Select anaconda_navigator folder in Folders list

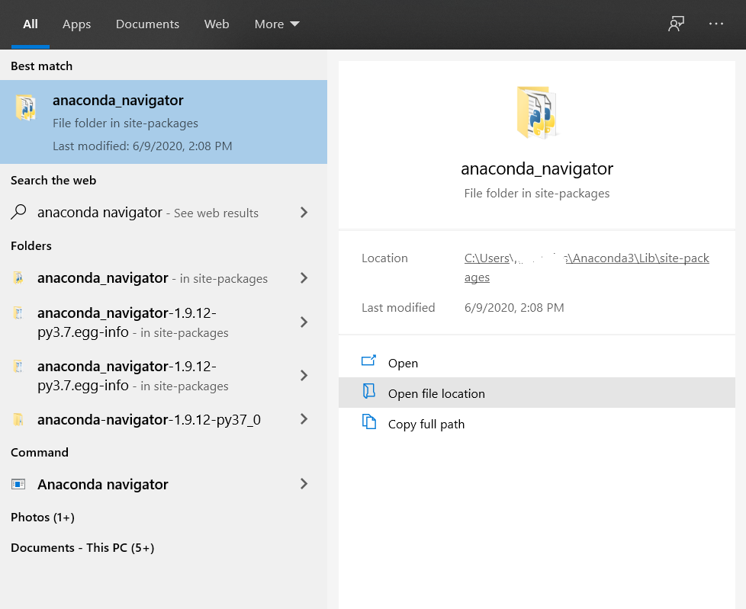103,278
